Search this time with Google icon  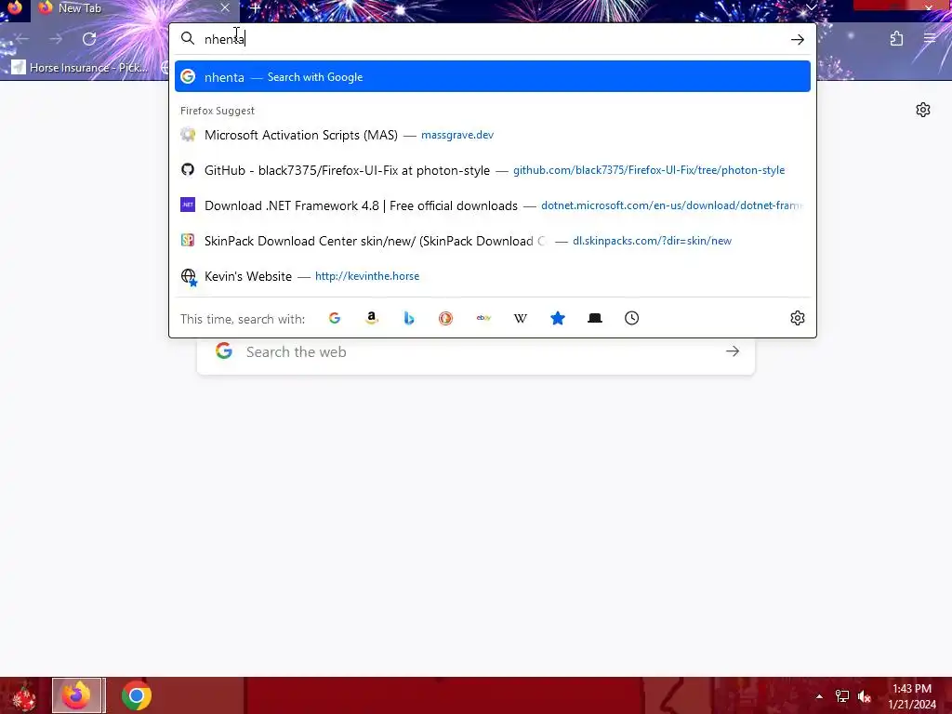335,318
